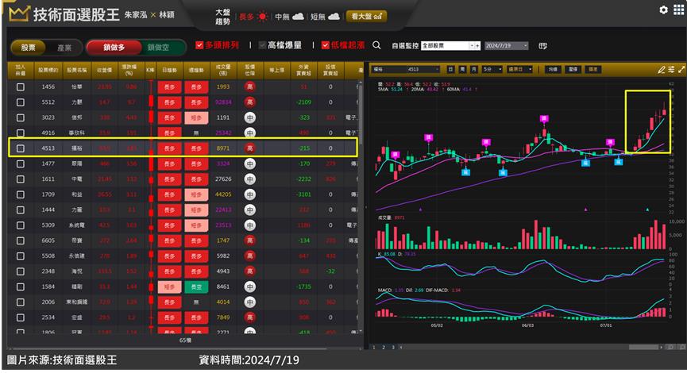The width and height of the screenshot is (687, 373).
Task: Click the 高 price-position badge for stock 1456
Action: click(x=249, y=87)
